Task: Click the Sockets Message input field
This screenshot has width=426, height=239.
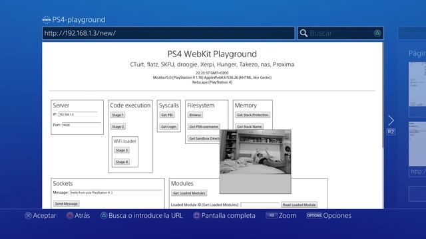Action: [116, 193]
